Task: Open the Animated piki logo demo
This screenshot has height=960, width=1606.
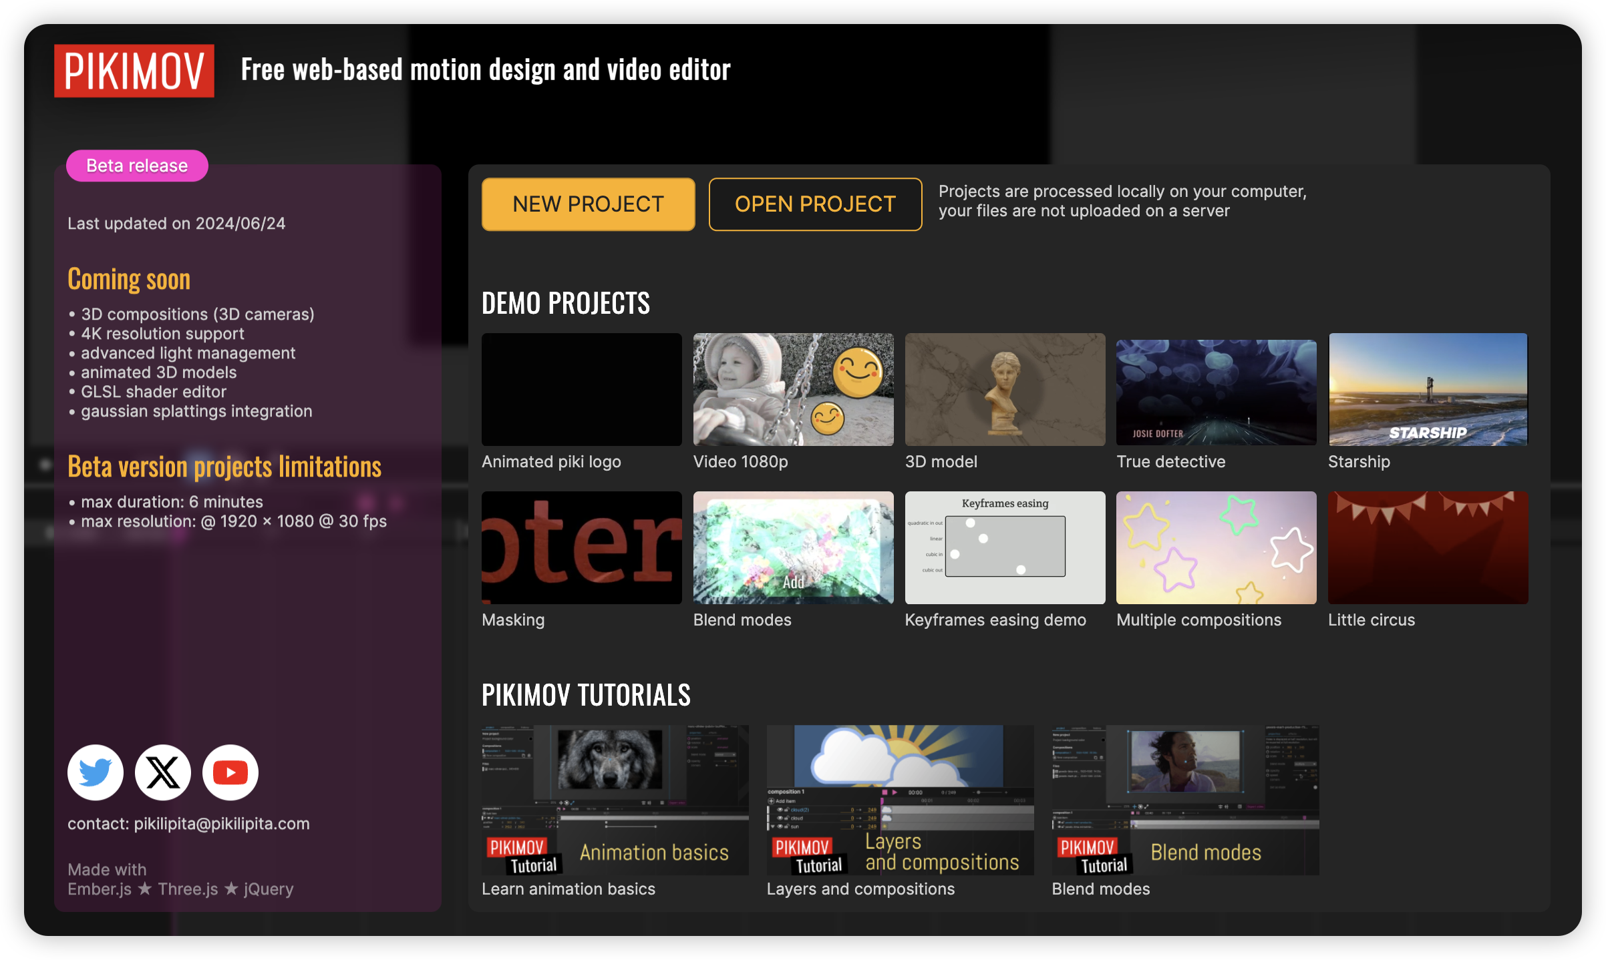Action: [581, 389]
